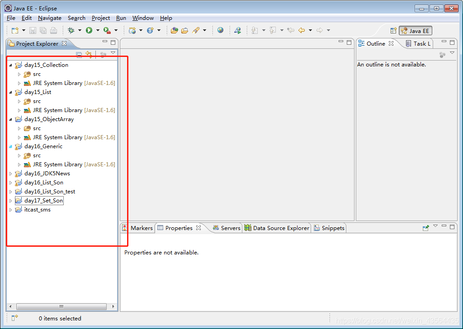Viewport: 463px width, 329px height.
Task: Open the External Tools dropdown arrow
Action: (116, 30)
